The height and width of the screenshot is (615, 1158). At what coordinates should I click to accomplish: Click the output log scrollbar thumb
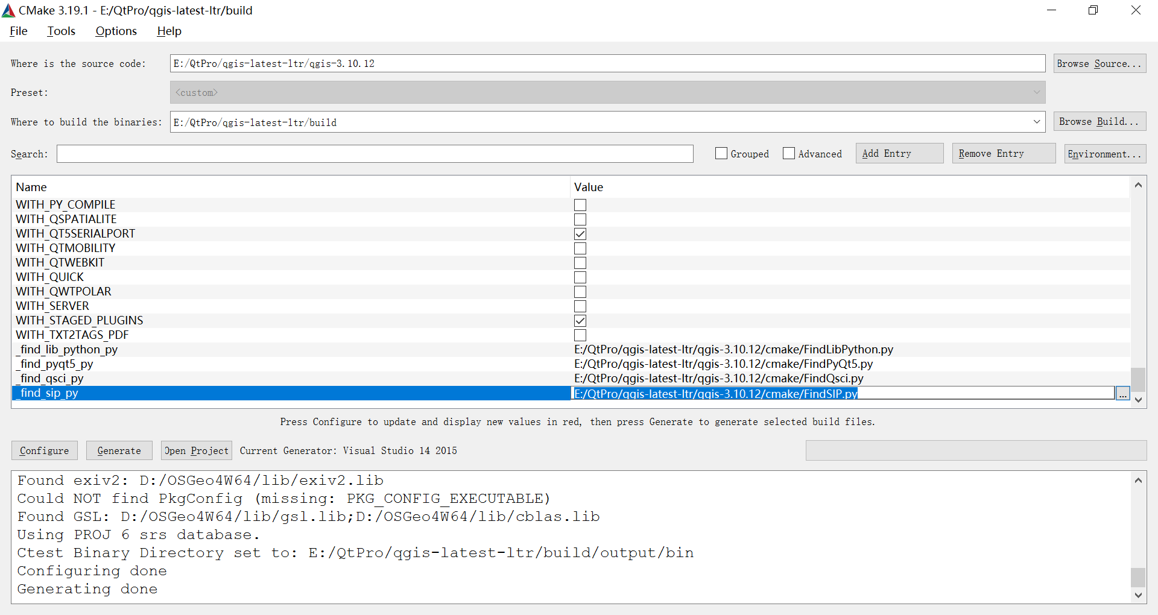point(1138,577)
